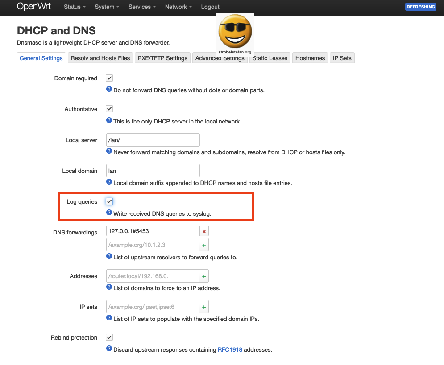Open help tooltip for Rebind protection
Image resolution: width=444 pixels, height=365 pixels.
point(109,349)
